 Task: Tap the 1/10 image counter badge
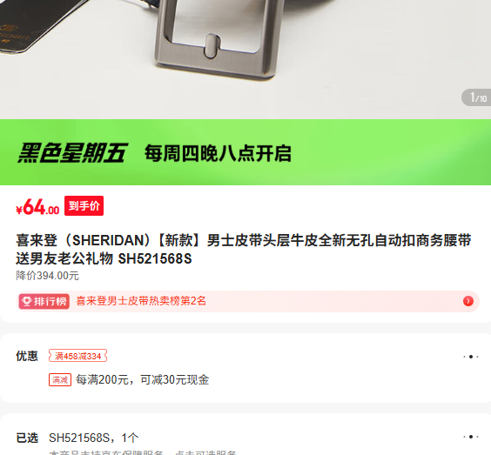476,97
